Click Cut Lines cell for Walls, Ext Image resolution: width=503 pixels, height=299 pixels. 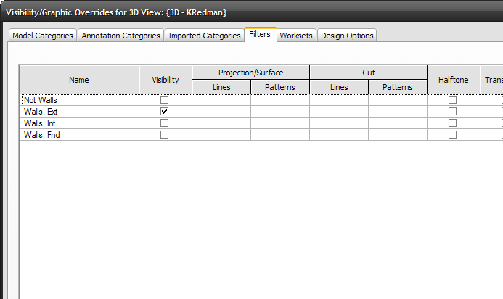[339, 112]
